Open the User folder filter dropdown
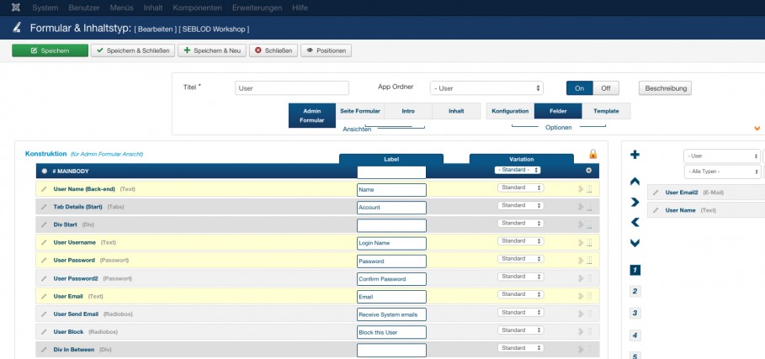Viewport: 765px width, 359px height. coord(722,156)
